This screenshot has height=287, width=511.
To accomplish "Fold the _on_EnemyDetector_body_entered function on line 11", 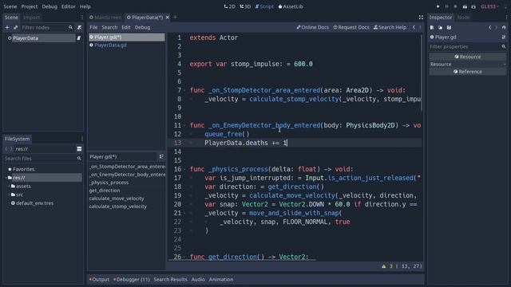I will click(x=184, y=126).
